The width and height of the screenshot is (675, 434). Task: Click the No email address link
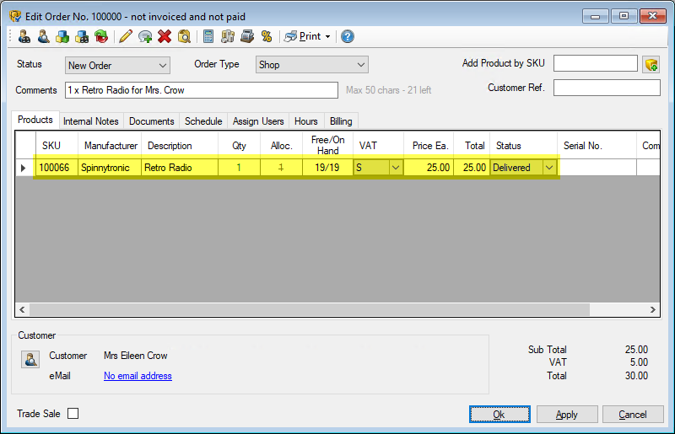pos(138,376)
